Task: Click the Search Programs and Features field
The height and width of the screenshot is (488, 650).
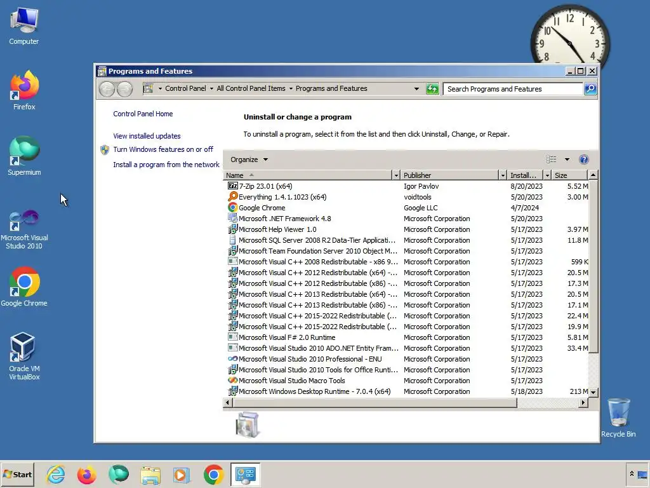Action: [x=513, y=89]
